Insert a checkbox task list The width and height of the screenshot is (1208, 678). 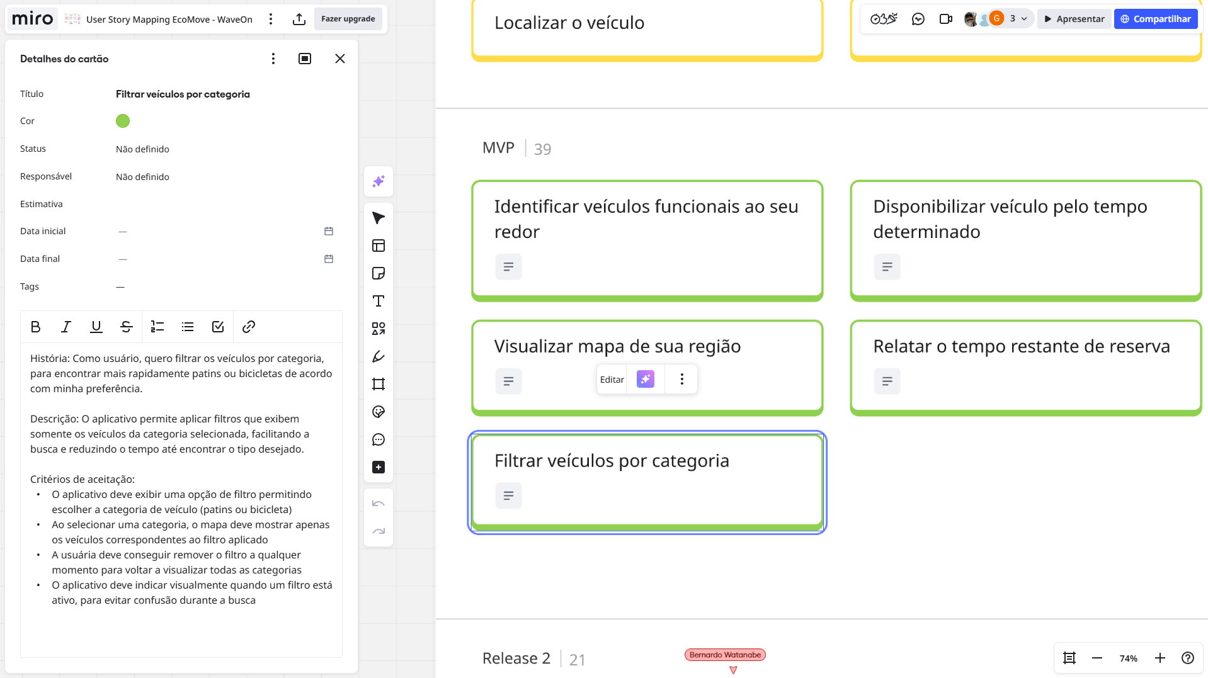(218, 327)
